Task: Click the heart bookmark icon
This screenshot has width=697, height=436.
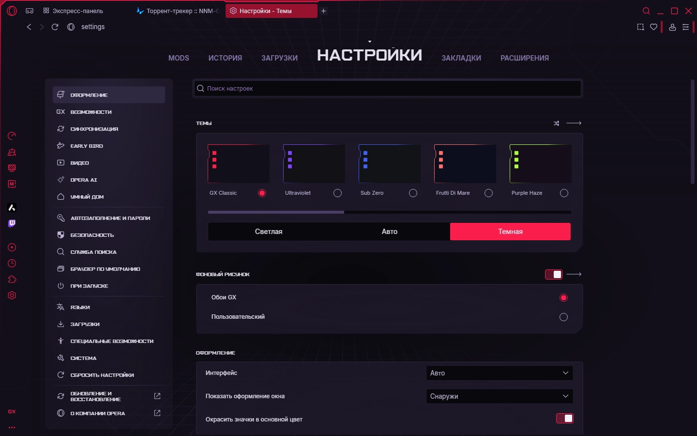Action: pyautogui.click(x=654, y=27)
